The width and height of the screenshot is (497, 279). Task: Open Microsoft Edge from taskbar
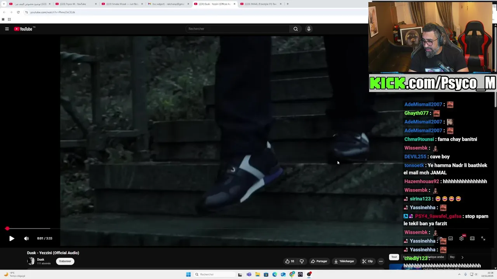[275, 274]
